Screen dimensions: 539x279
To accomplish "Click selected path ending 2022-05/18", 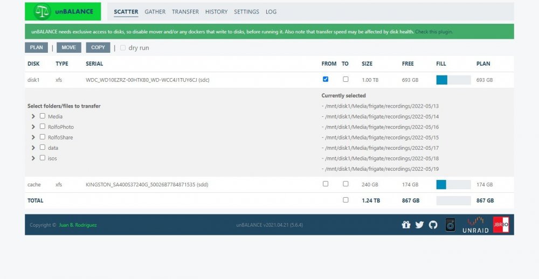I will point(380,158).
